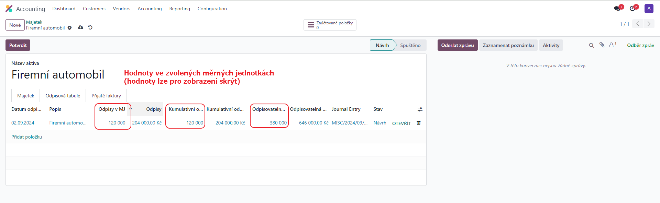Click the Nové button

(x=15, y=25)
